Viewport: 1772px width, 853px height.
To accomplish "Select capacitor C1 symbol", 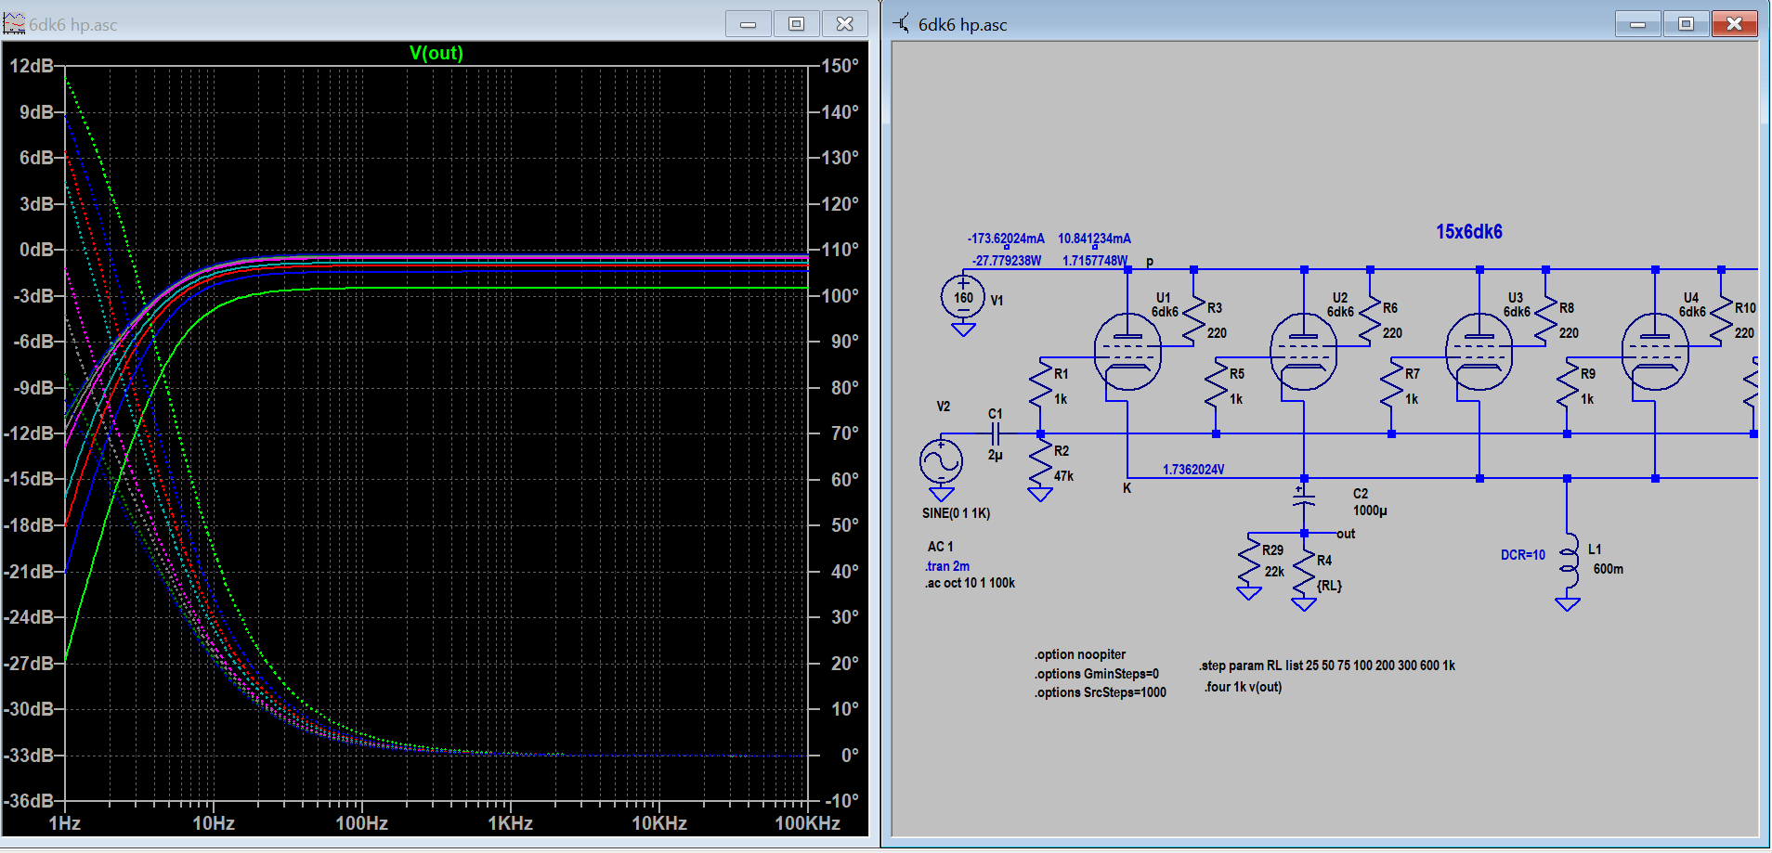I will [996, 433].
